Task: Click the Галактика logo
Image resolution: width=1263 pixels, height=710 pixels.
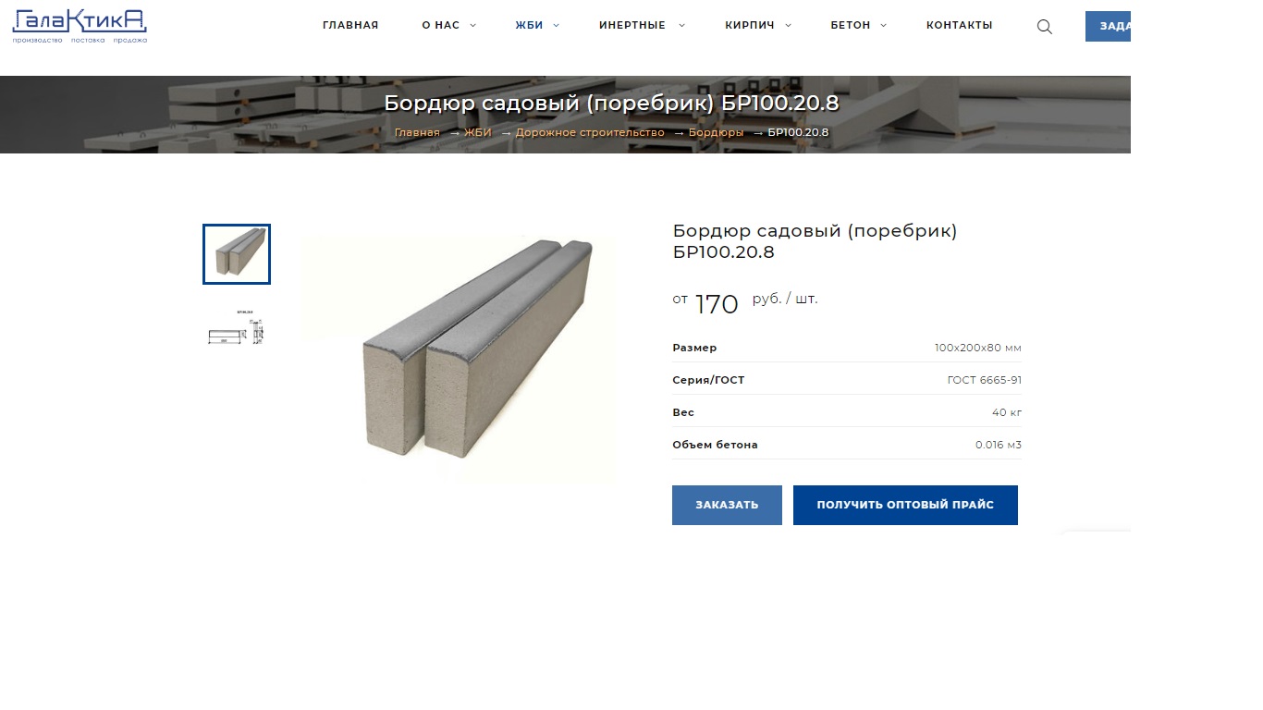Action: pos(80,26)
